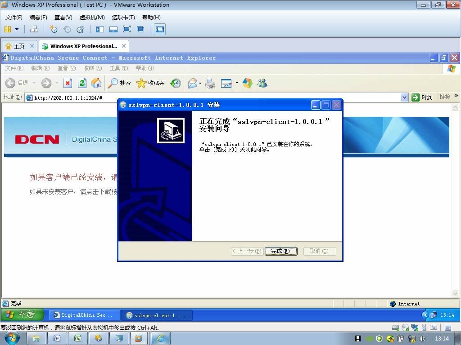Take a snapshot of this virtual machine

(x=54, y=29)
